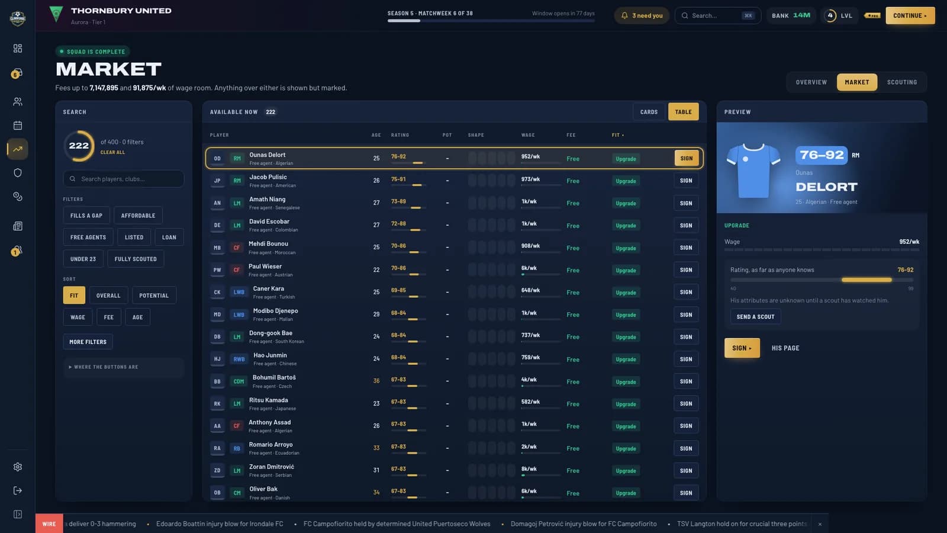The width and height of the screenshot is (947, 533).
Task: Click 'Send a scout' in preview
Action: [x=755, y=317]
